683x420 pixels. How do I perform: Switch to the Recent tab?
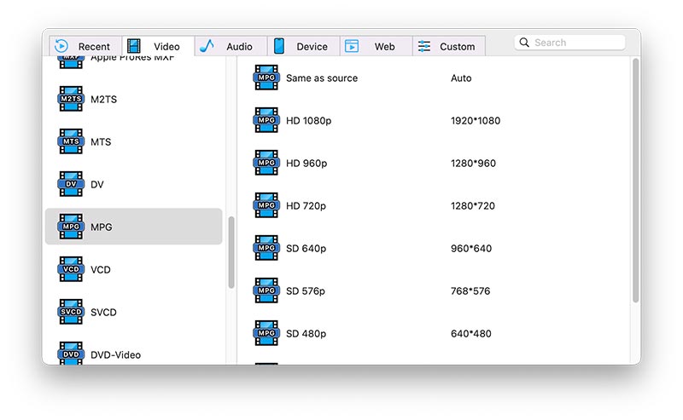click(85, 46)
